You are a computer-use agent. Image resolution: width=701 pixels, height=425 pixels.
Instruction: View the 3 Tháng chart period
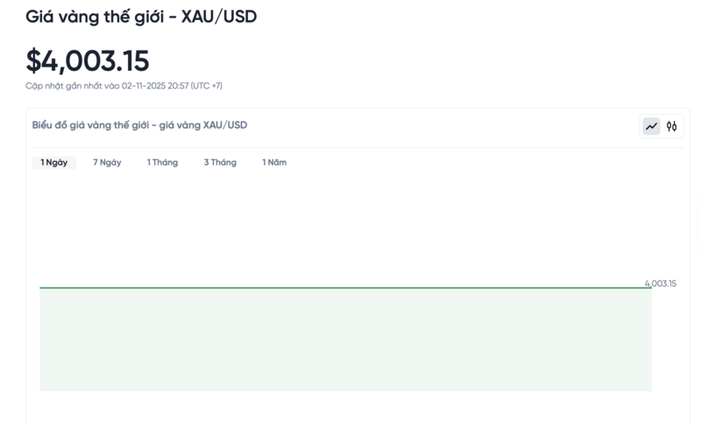point(220,163)
